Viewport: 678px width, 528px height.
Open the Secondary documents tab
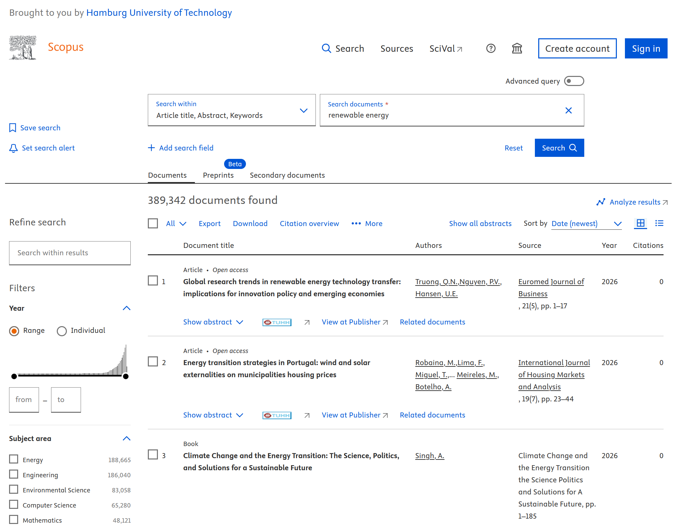[x=287, y=175]
